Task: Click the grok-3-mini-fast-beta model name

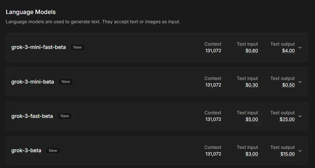Action: [38, 47]
